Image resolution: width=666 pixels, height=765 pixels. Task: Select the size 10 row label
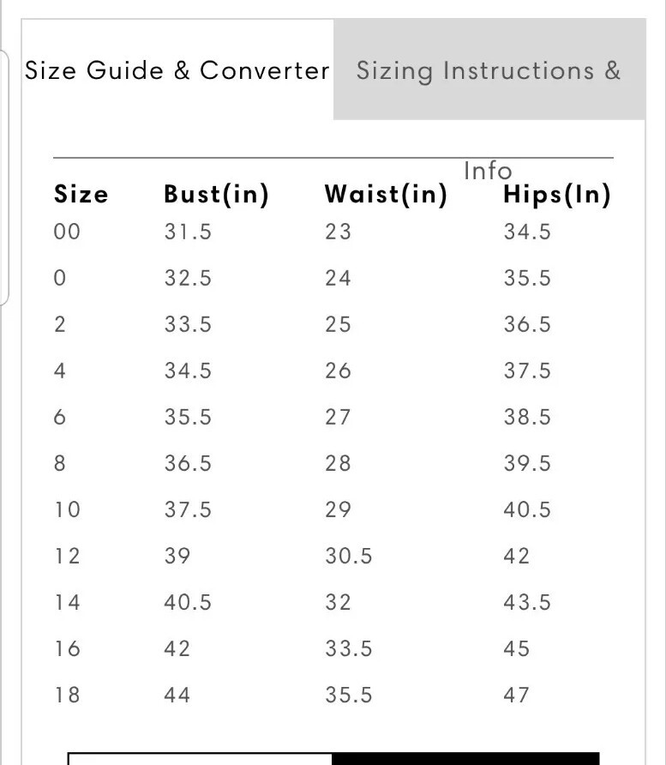[x=67, y=509]
